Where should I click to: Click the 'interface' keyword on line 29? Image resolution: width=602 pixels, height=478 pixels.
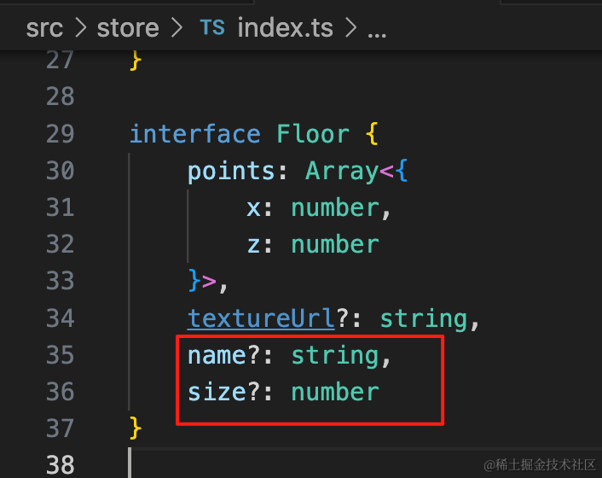coord(195,134)
